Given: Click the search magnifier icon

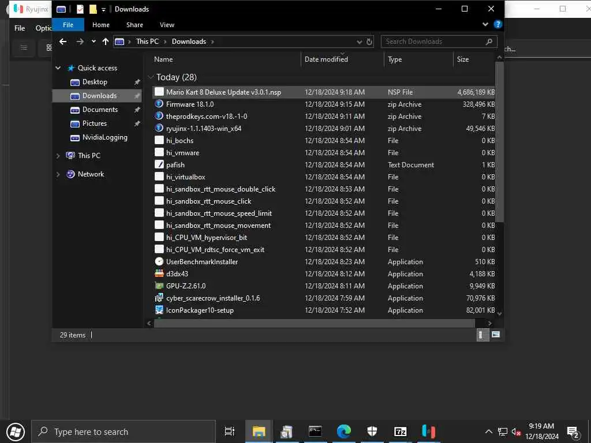Looking at the screenshot, I should coord(489,42).
